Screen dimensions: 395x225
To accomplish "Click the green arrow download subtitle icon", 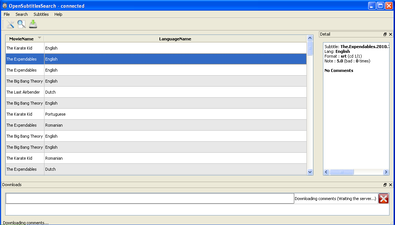I will click(x=33, y=24).
